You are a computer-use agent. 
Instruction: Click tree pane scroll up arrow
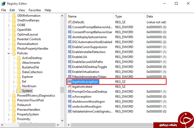62,16
